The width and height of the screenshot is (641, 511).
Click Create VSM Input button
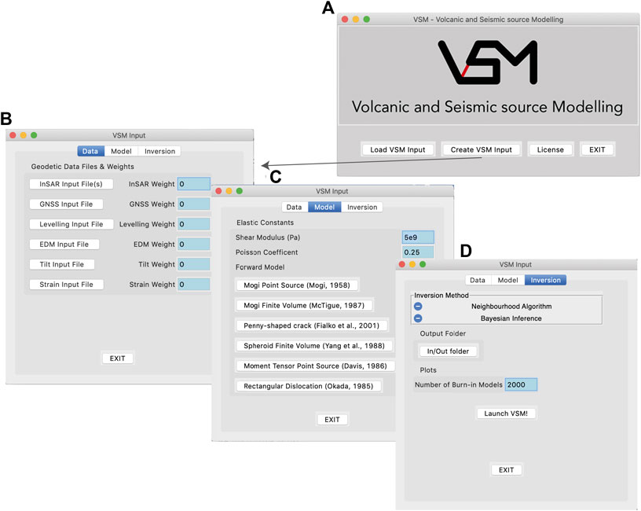[x=482, y=149]
